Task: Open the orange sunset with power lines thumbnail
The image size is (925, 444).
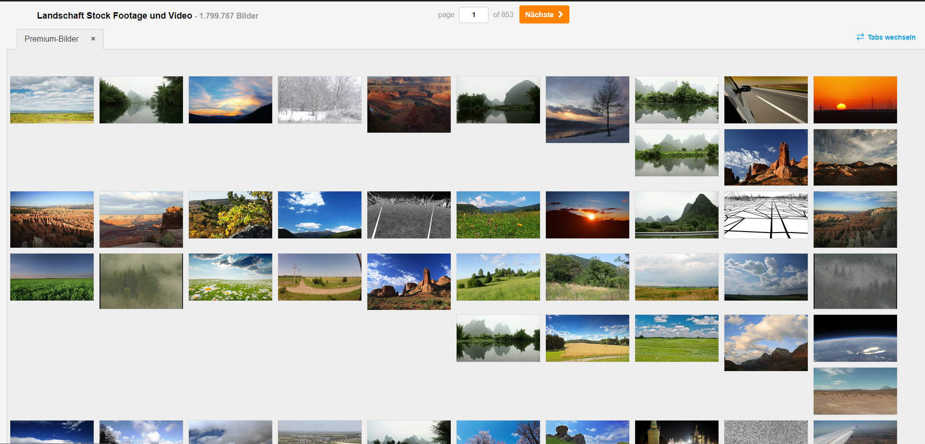Action: click(x=855, y=100)
